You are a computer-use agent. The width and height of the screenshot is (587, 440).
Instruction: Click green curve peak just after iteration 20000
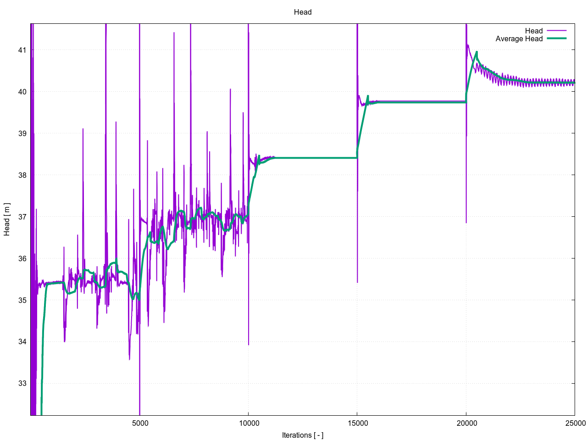(476, 53)
